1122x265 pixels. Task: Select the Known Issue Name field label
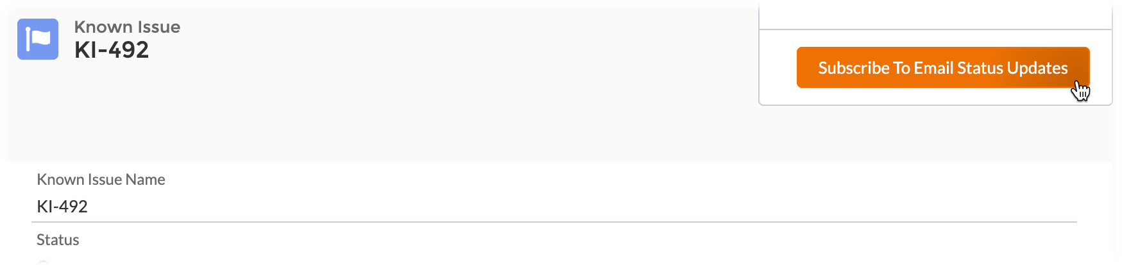tap(101, 180)
